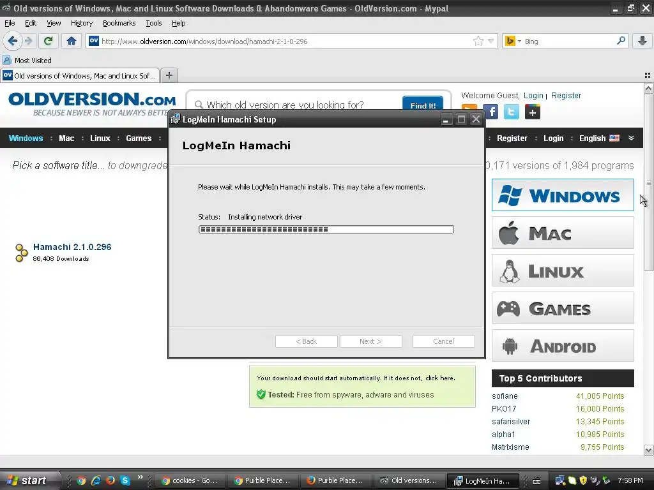Viewport: 654px width, 490px height.
Task: Reload the page with the refresh icon
Action: (48, 41)
